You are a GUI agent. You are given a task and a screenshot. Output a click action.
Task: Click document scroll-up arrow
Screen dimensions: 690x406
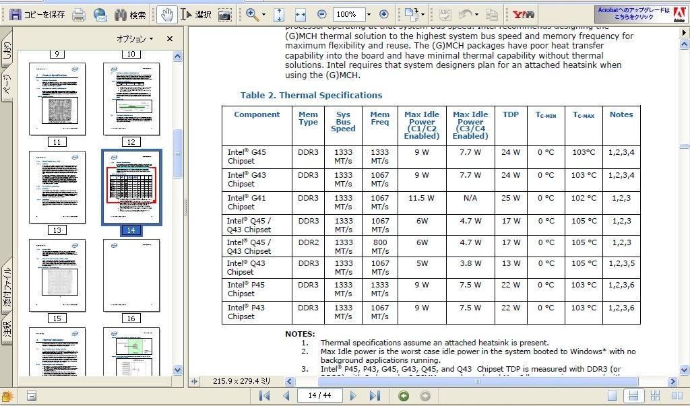[685, 44]
